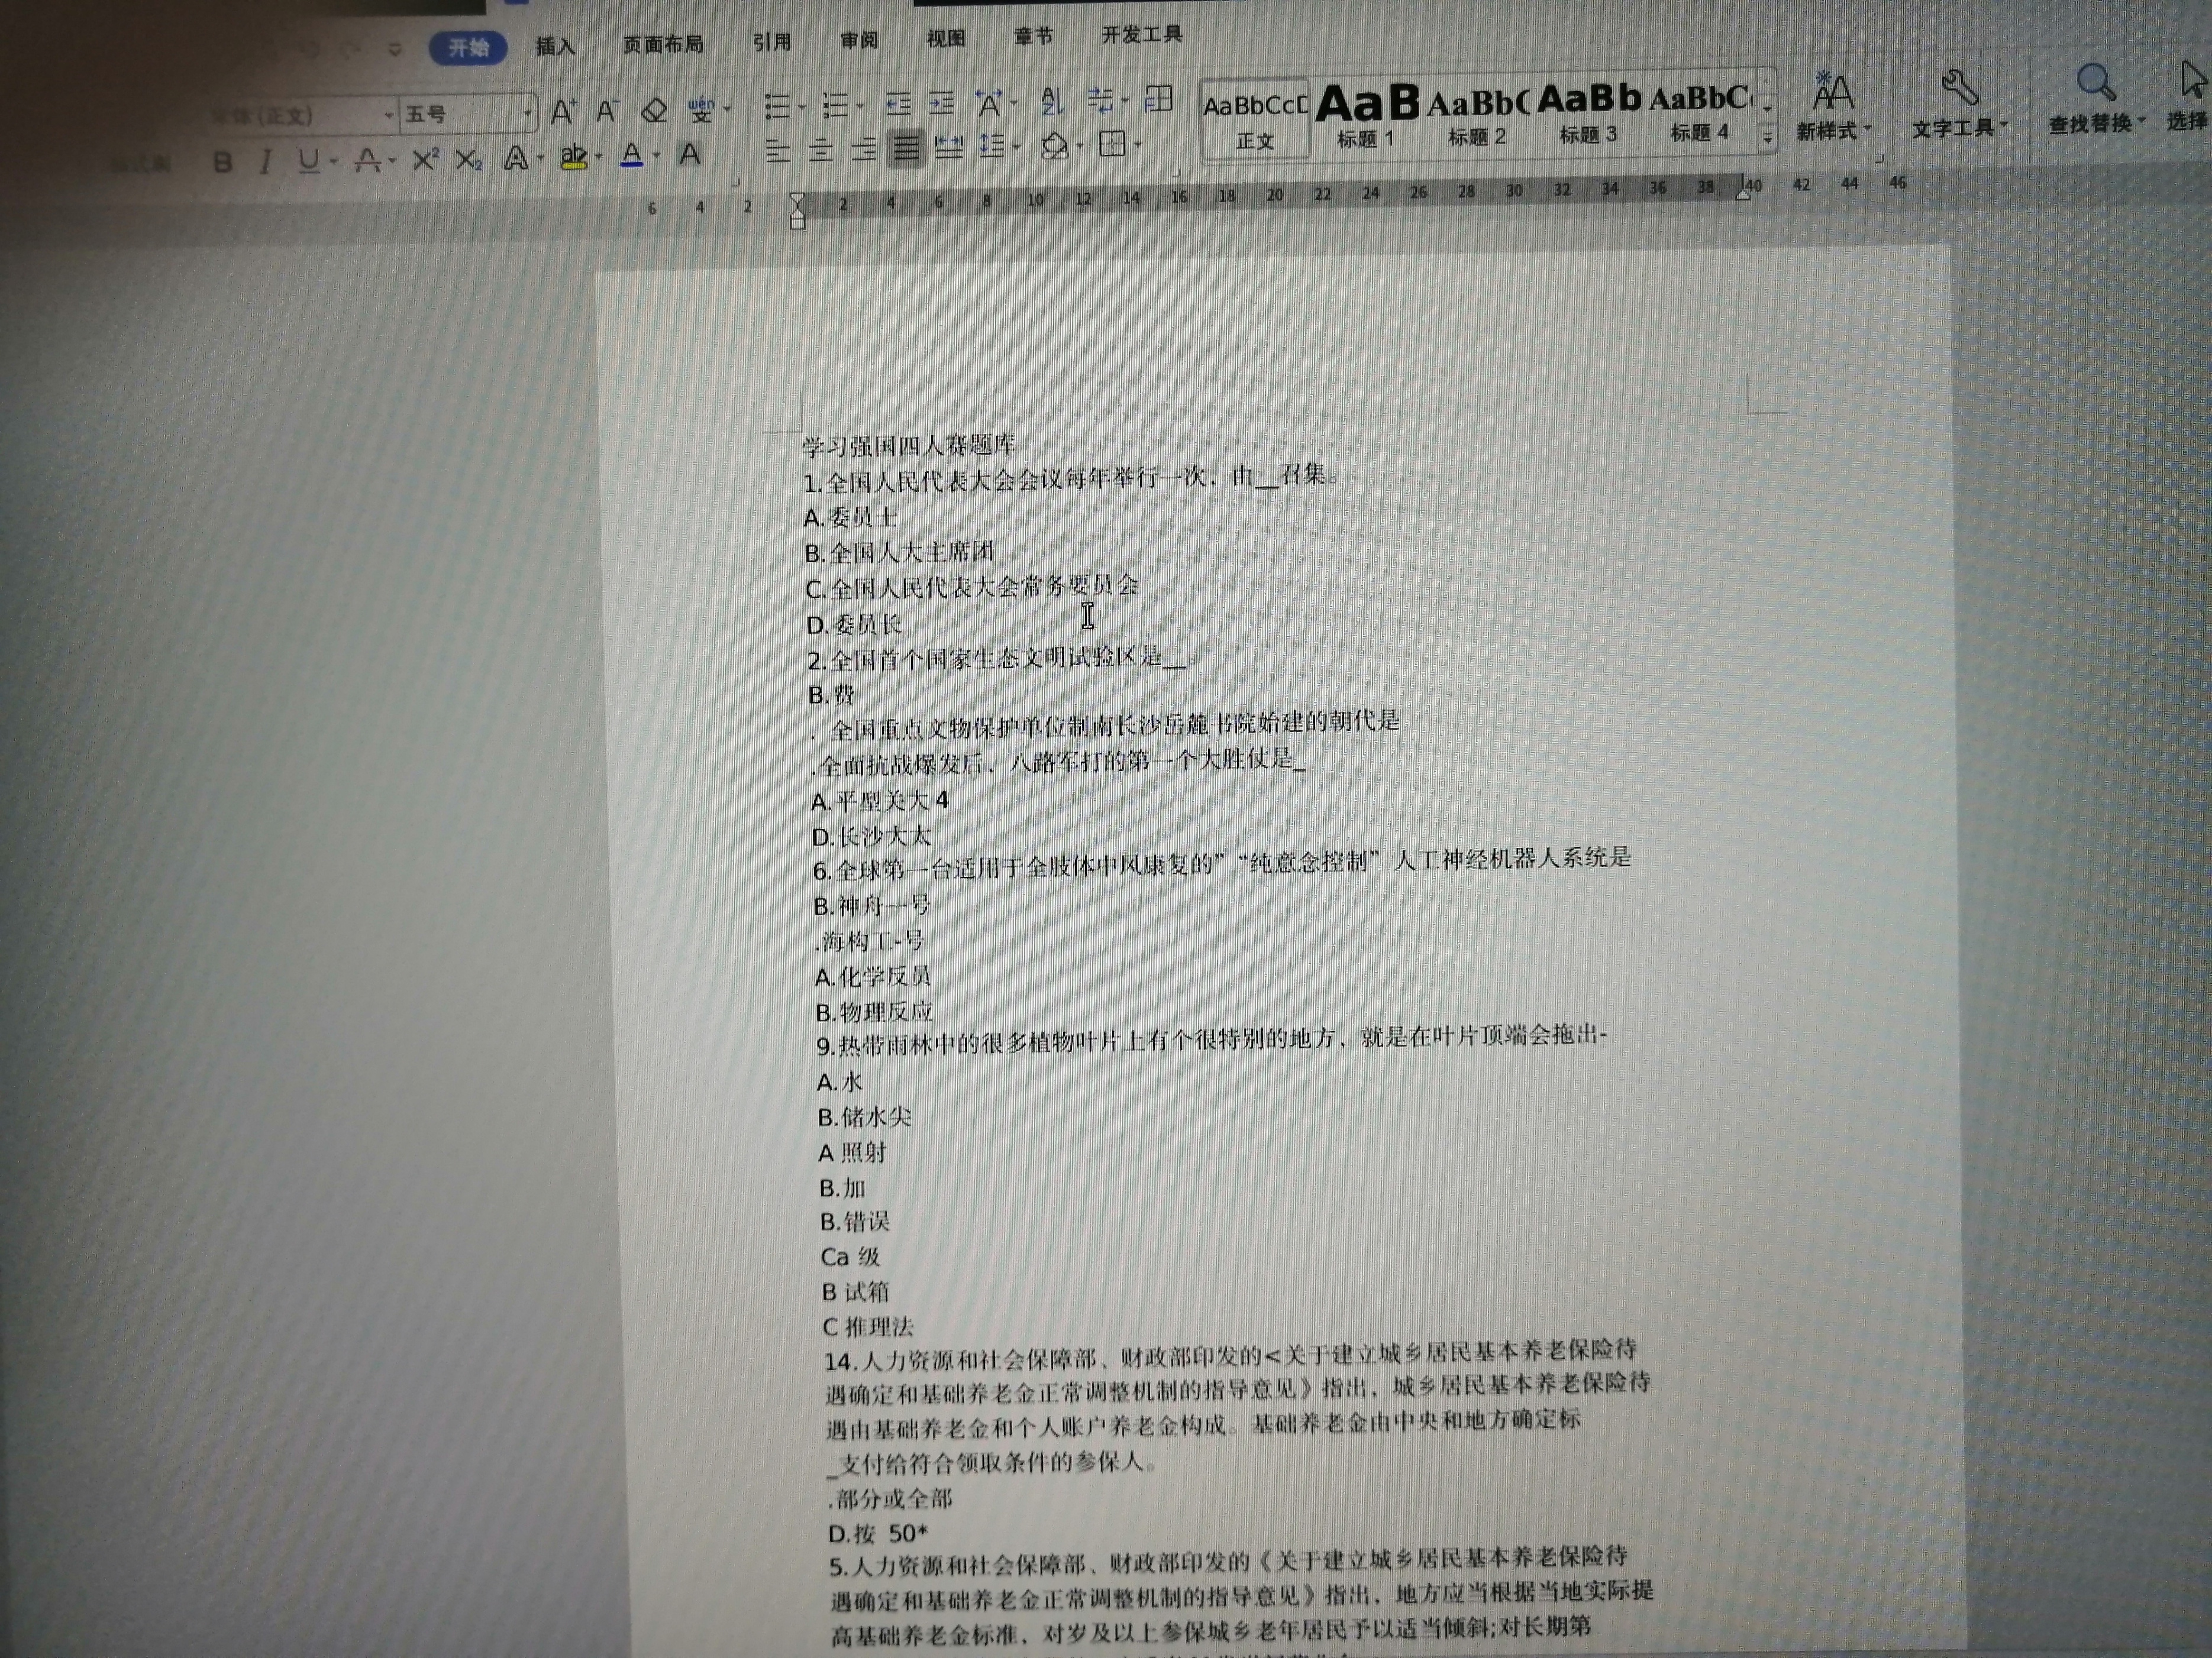This screenshot has width=2212, height=1658.
Task: Apply superscript X² formatting
Action: tap(425, 159)
